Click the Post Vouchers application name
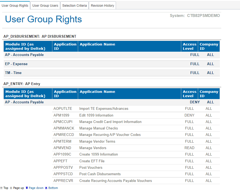The image size is (240, 190). point(91,167)
